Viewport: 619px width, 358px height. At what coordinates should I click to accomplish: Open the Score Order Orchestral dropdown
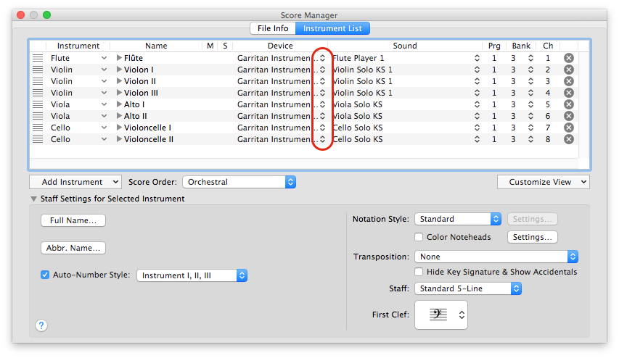click(239, 182)
